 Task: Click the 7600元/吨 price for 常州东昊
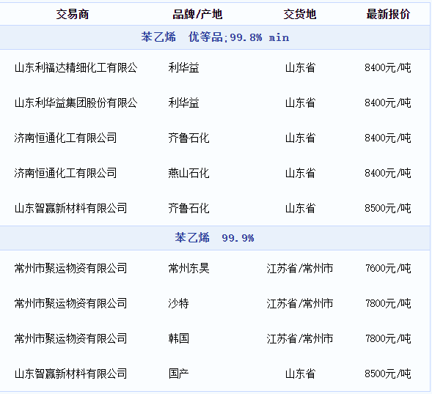tap(388, 268)
